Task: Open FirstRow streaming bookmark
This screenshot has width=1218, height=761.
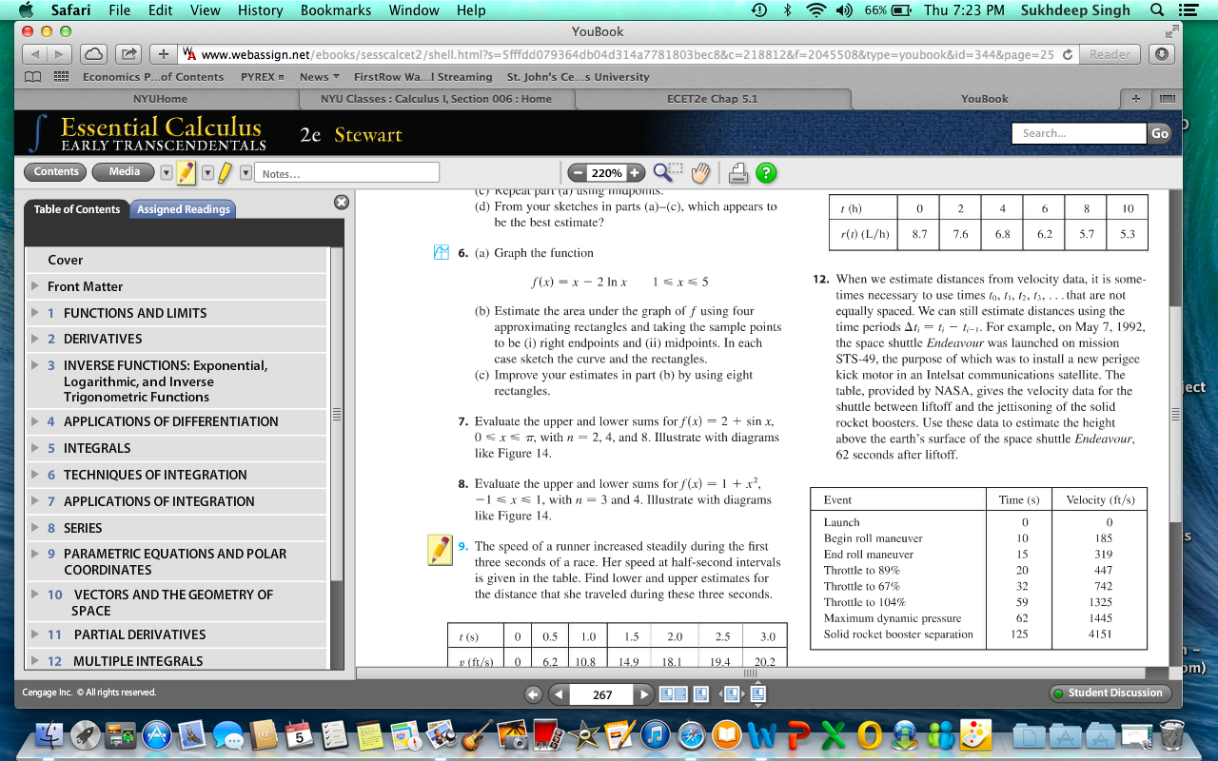Action: coord(422,77)
